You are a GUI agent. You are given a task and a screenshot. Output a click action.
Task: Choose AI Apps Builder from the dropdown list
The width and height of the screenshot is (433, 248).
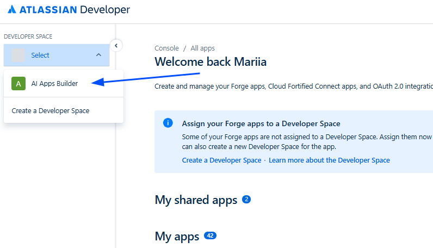(54, 83)
